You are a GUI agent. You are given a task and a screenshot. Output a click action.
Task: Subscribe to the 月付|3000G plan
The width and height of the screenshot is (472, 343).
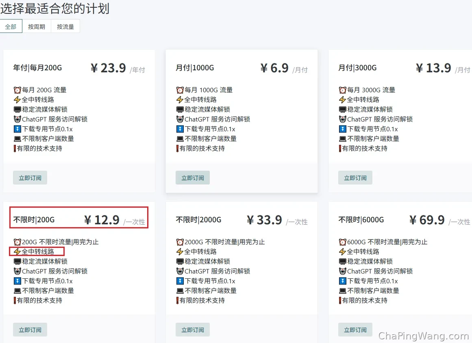coord(355,178)
